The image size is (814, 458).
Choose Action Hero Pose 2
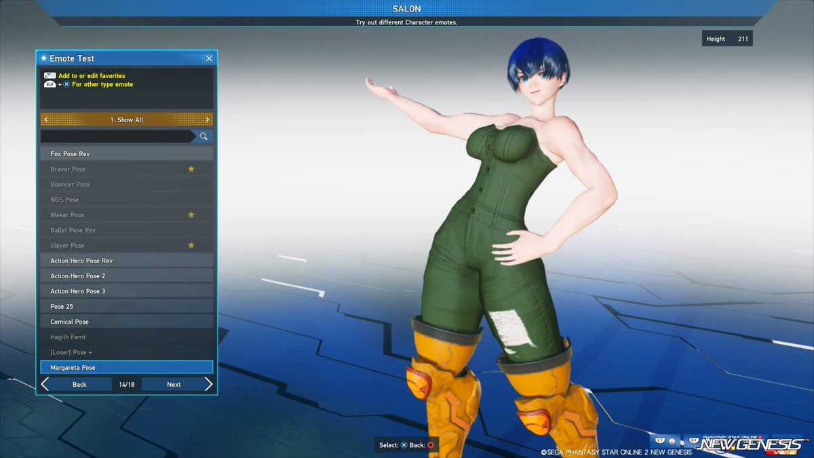point(127,275)
